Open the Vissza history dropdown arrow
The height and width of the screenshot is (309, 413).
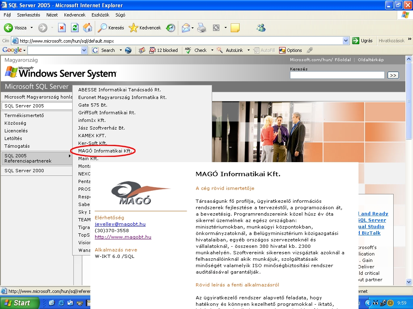pyautogui.click(x=31, y=28)
